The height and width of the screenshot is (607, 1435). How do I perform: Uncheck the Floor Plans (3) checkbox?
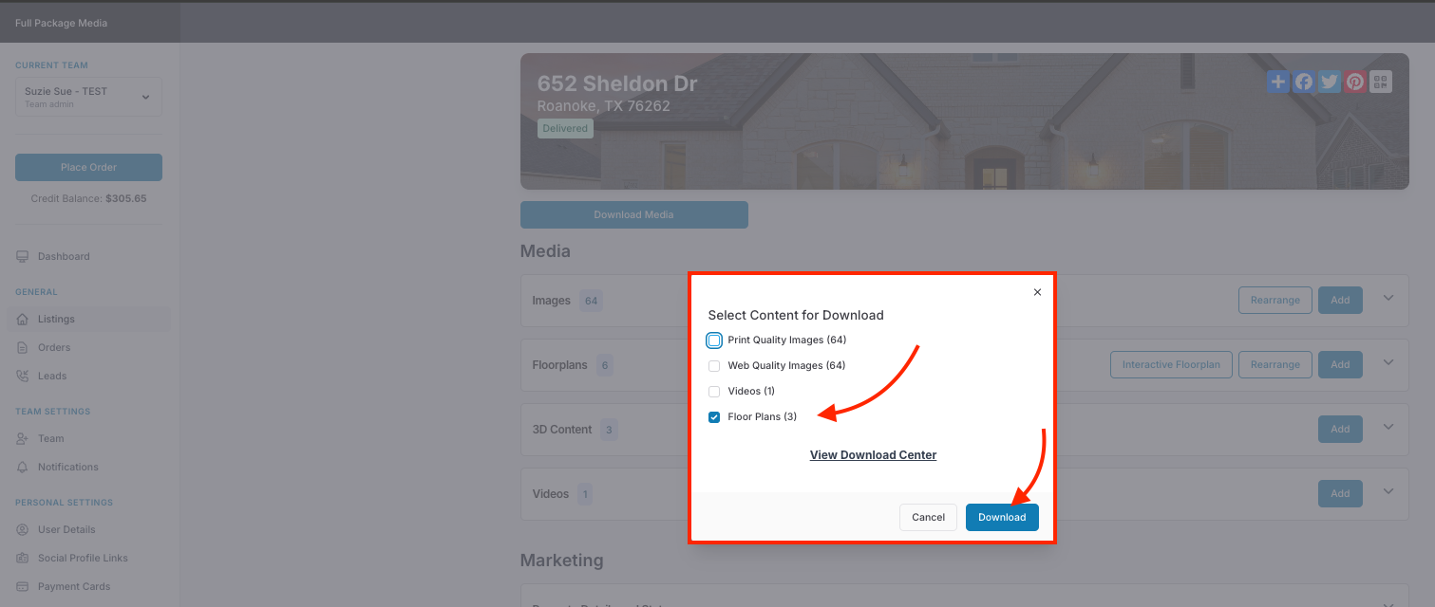click(714, 417)
